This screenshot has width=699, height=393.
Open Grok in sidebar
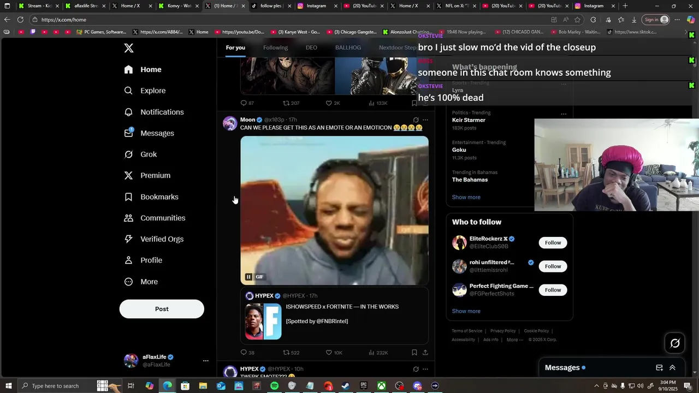click(140, 154)
